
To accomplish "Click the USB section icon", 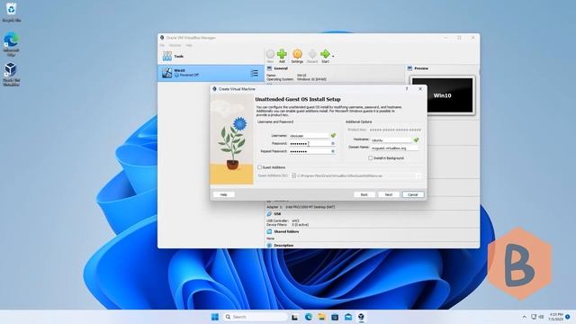I will [x=269, y=214].
